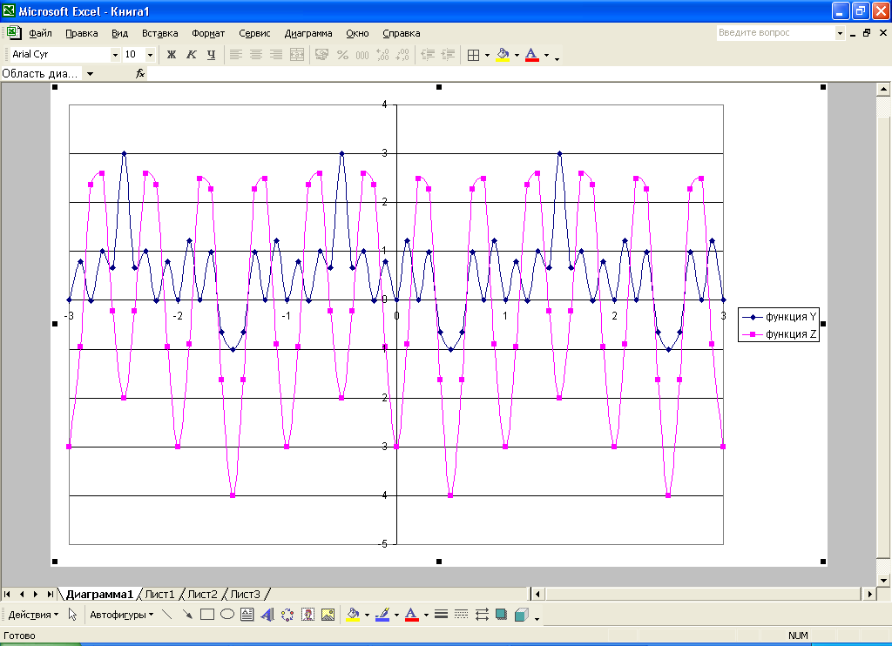Expand the chart element name box dropdown

click(x=90, y=74)
